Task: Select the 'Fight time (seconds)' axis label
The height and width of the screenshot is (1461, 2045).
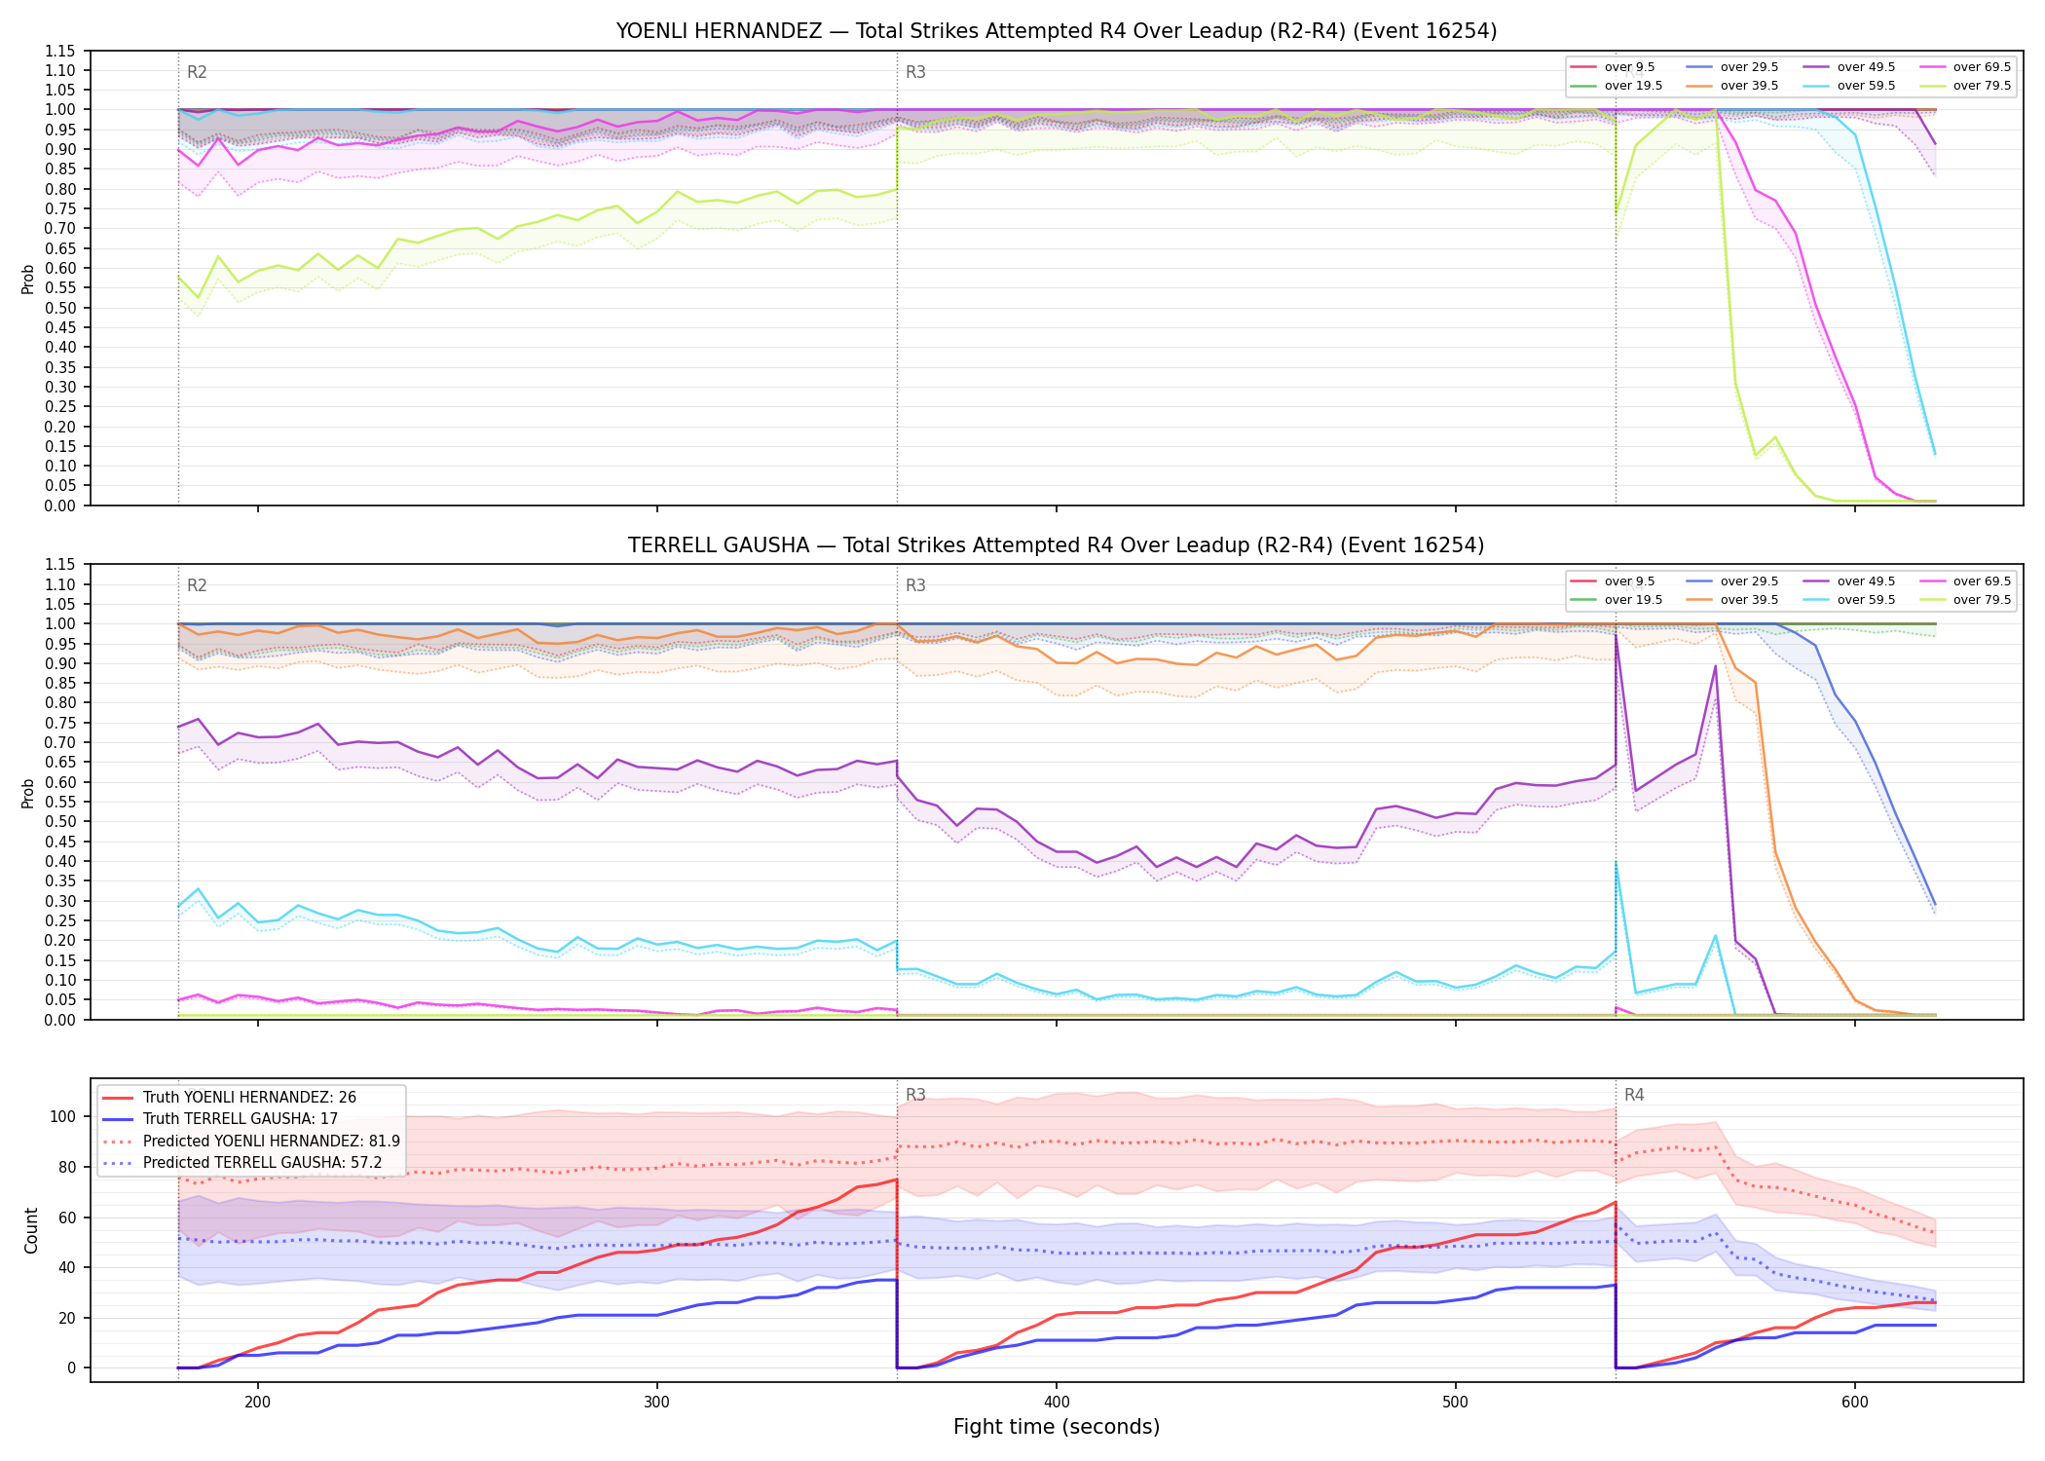Action: [1057, 1427]
